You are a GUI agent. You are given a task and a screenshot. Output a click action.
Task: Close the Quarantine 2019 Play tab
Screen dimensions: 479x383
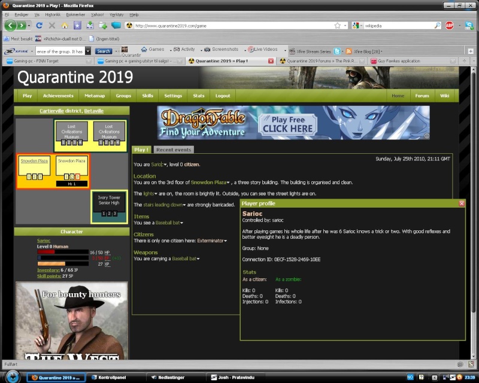pyautogui.click(x=271, y=61)
